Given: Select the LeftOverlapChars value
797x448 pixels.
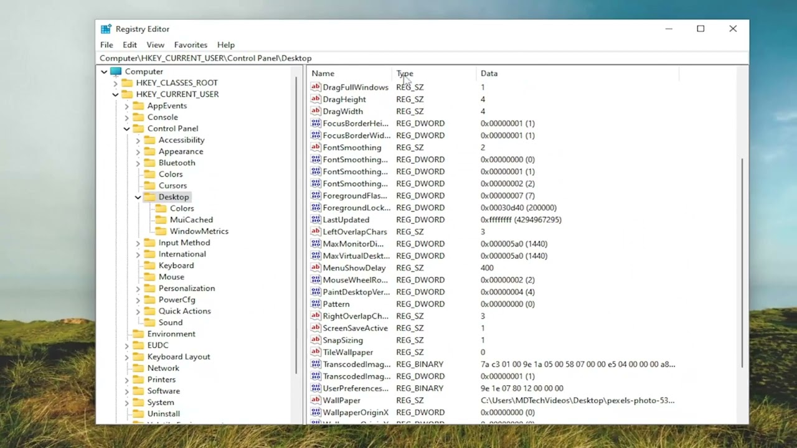Looking at the screenshot, I should click(355, 232).
